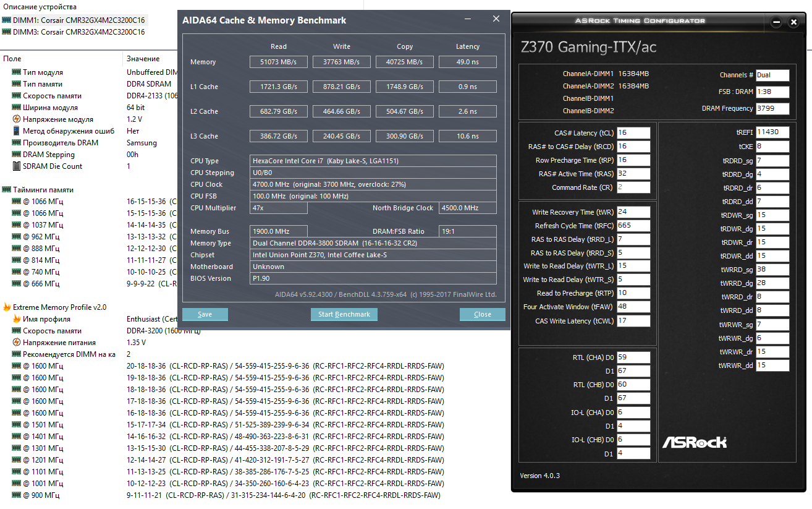Viewport: 812px width, 509px height.
Task: Select the tWRWR_dd value field
Action: 772,366
